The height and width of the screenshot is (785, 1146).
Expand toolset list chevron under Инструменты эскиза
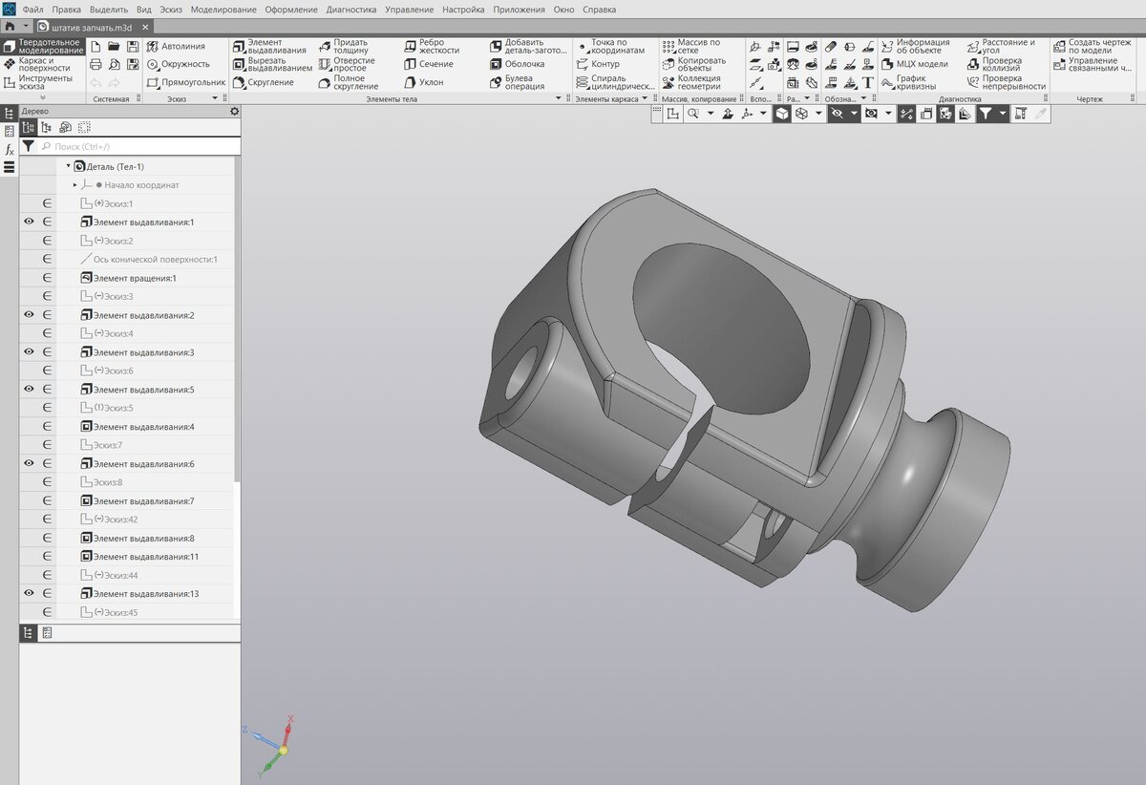pos(42,98)
